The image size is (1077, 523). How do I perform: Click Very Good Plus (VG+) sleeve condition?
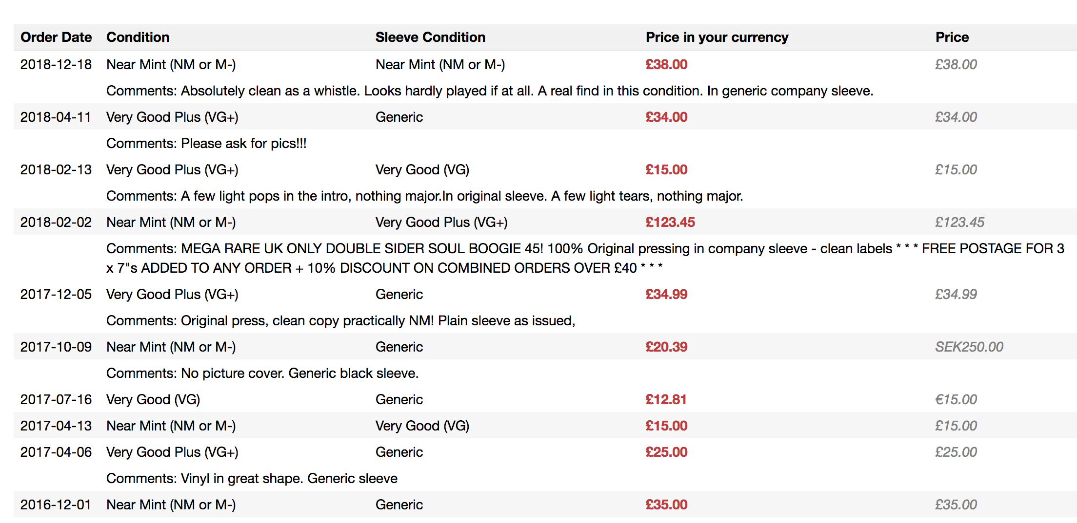pyautogui.click(x=441, y=222)
